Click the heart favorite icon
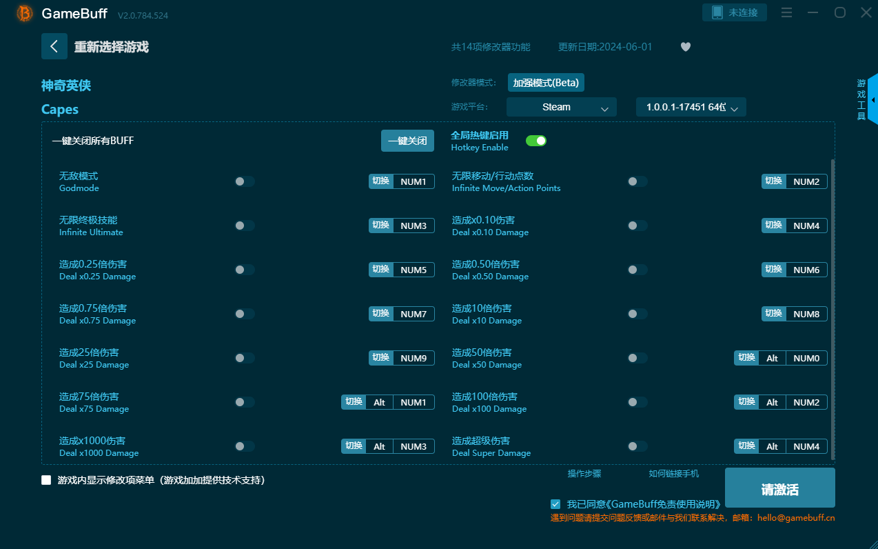Image resolution: width=878 pixels, height=549 pixels. point(685,47)
